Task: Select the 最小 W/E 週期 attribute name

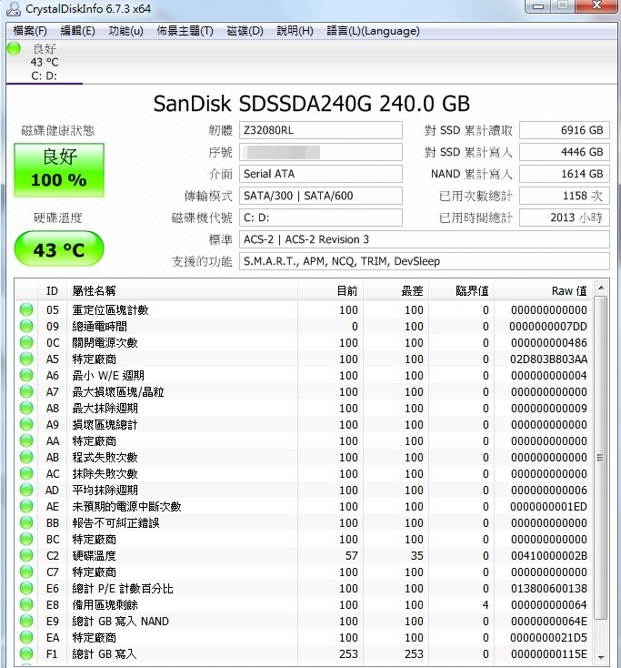Action: (x=108, y=375)
